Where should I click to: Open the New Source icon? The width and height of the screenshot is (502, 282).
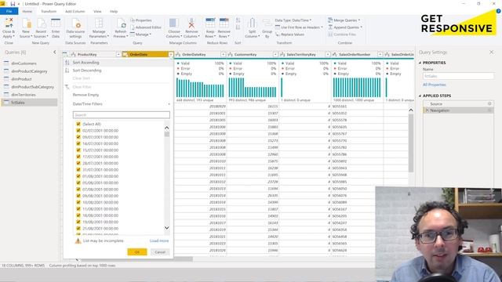tap(26, 23)
